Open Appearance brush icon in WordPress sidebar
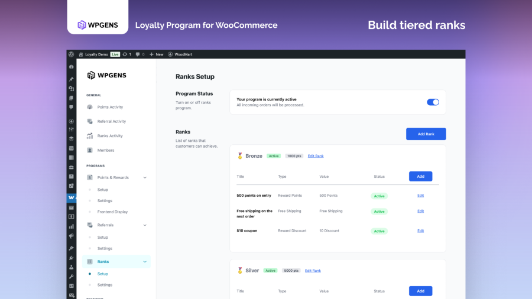 (72, 248)
